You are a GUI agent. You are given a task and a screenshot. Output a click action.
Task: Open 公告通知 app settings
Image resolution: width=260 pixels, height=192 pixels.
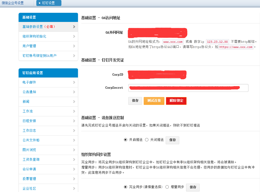point(48,92)
